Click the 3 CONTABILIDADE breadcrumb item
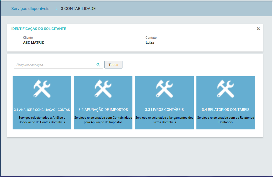The height and width of the screenshot is (177, 273). pos(78,9)
